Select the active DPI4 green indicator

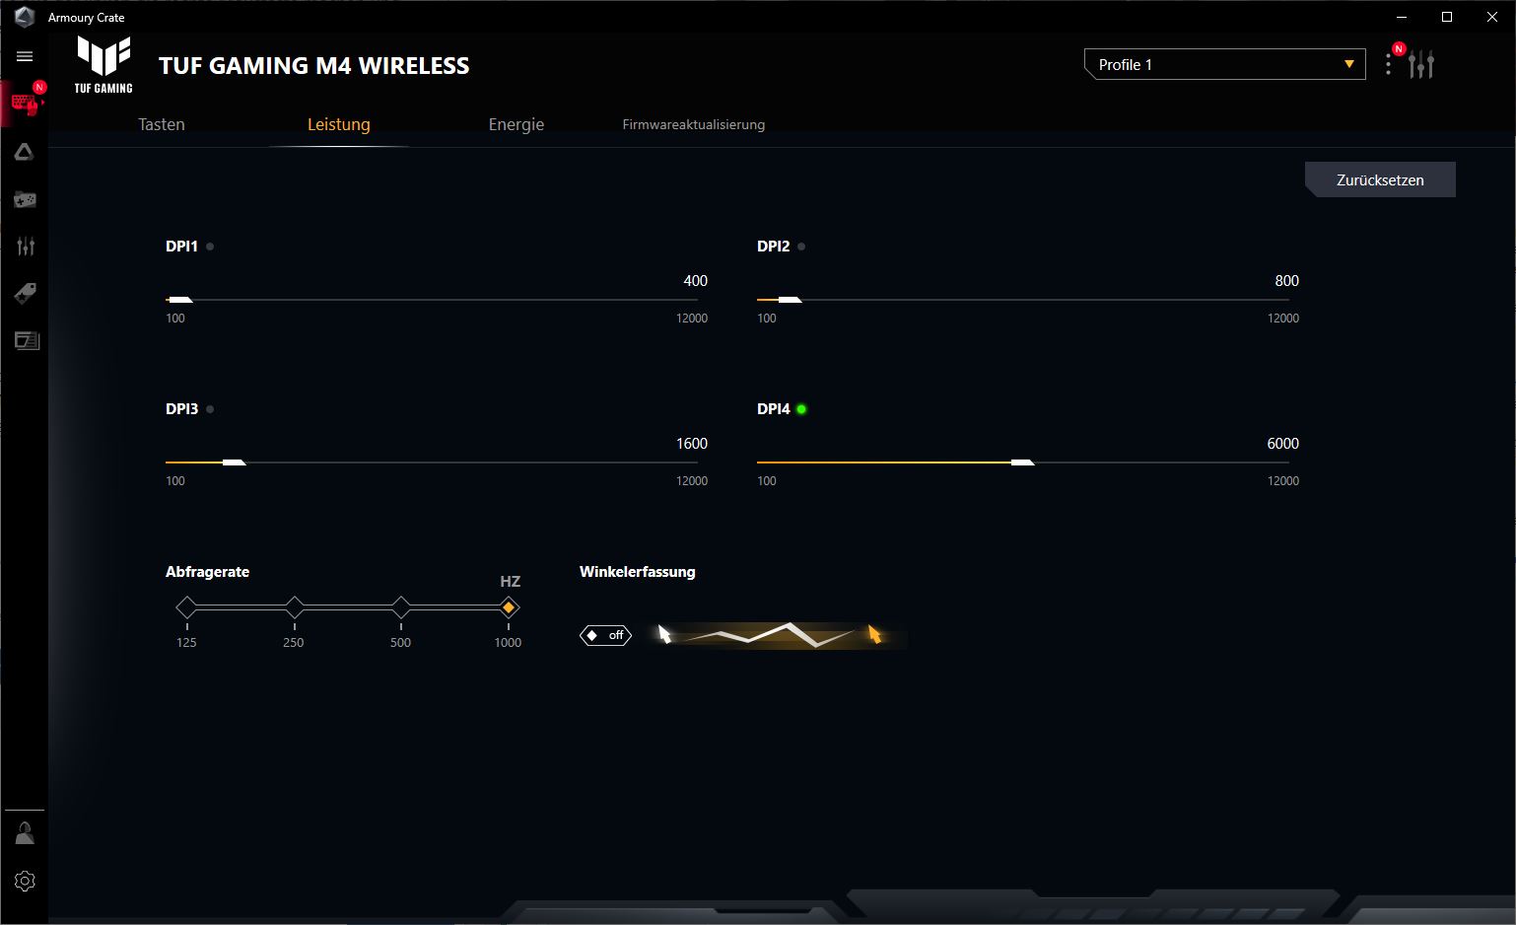[x=801, y=409]
